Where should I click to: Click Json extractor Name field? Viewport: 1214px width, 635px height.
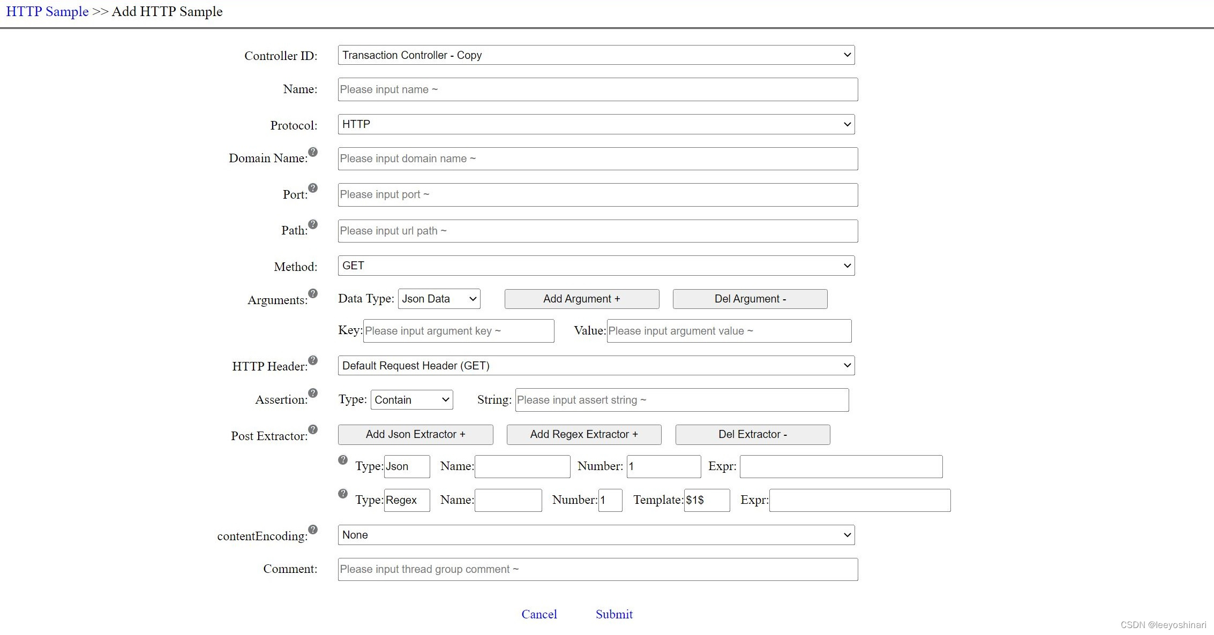tap(522, 466)
